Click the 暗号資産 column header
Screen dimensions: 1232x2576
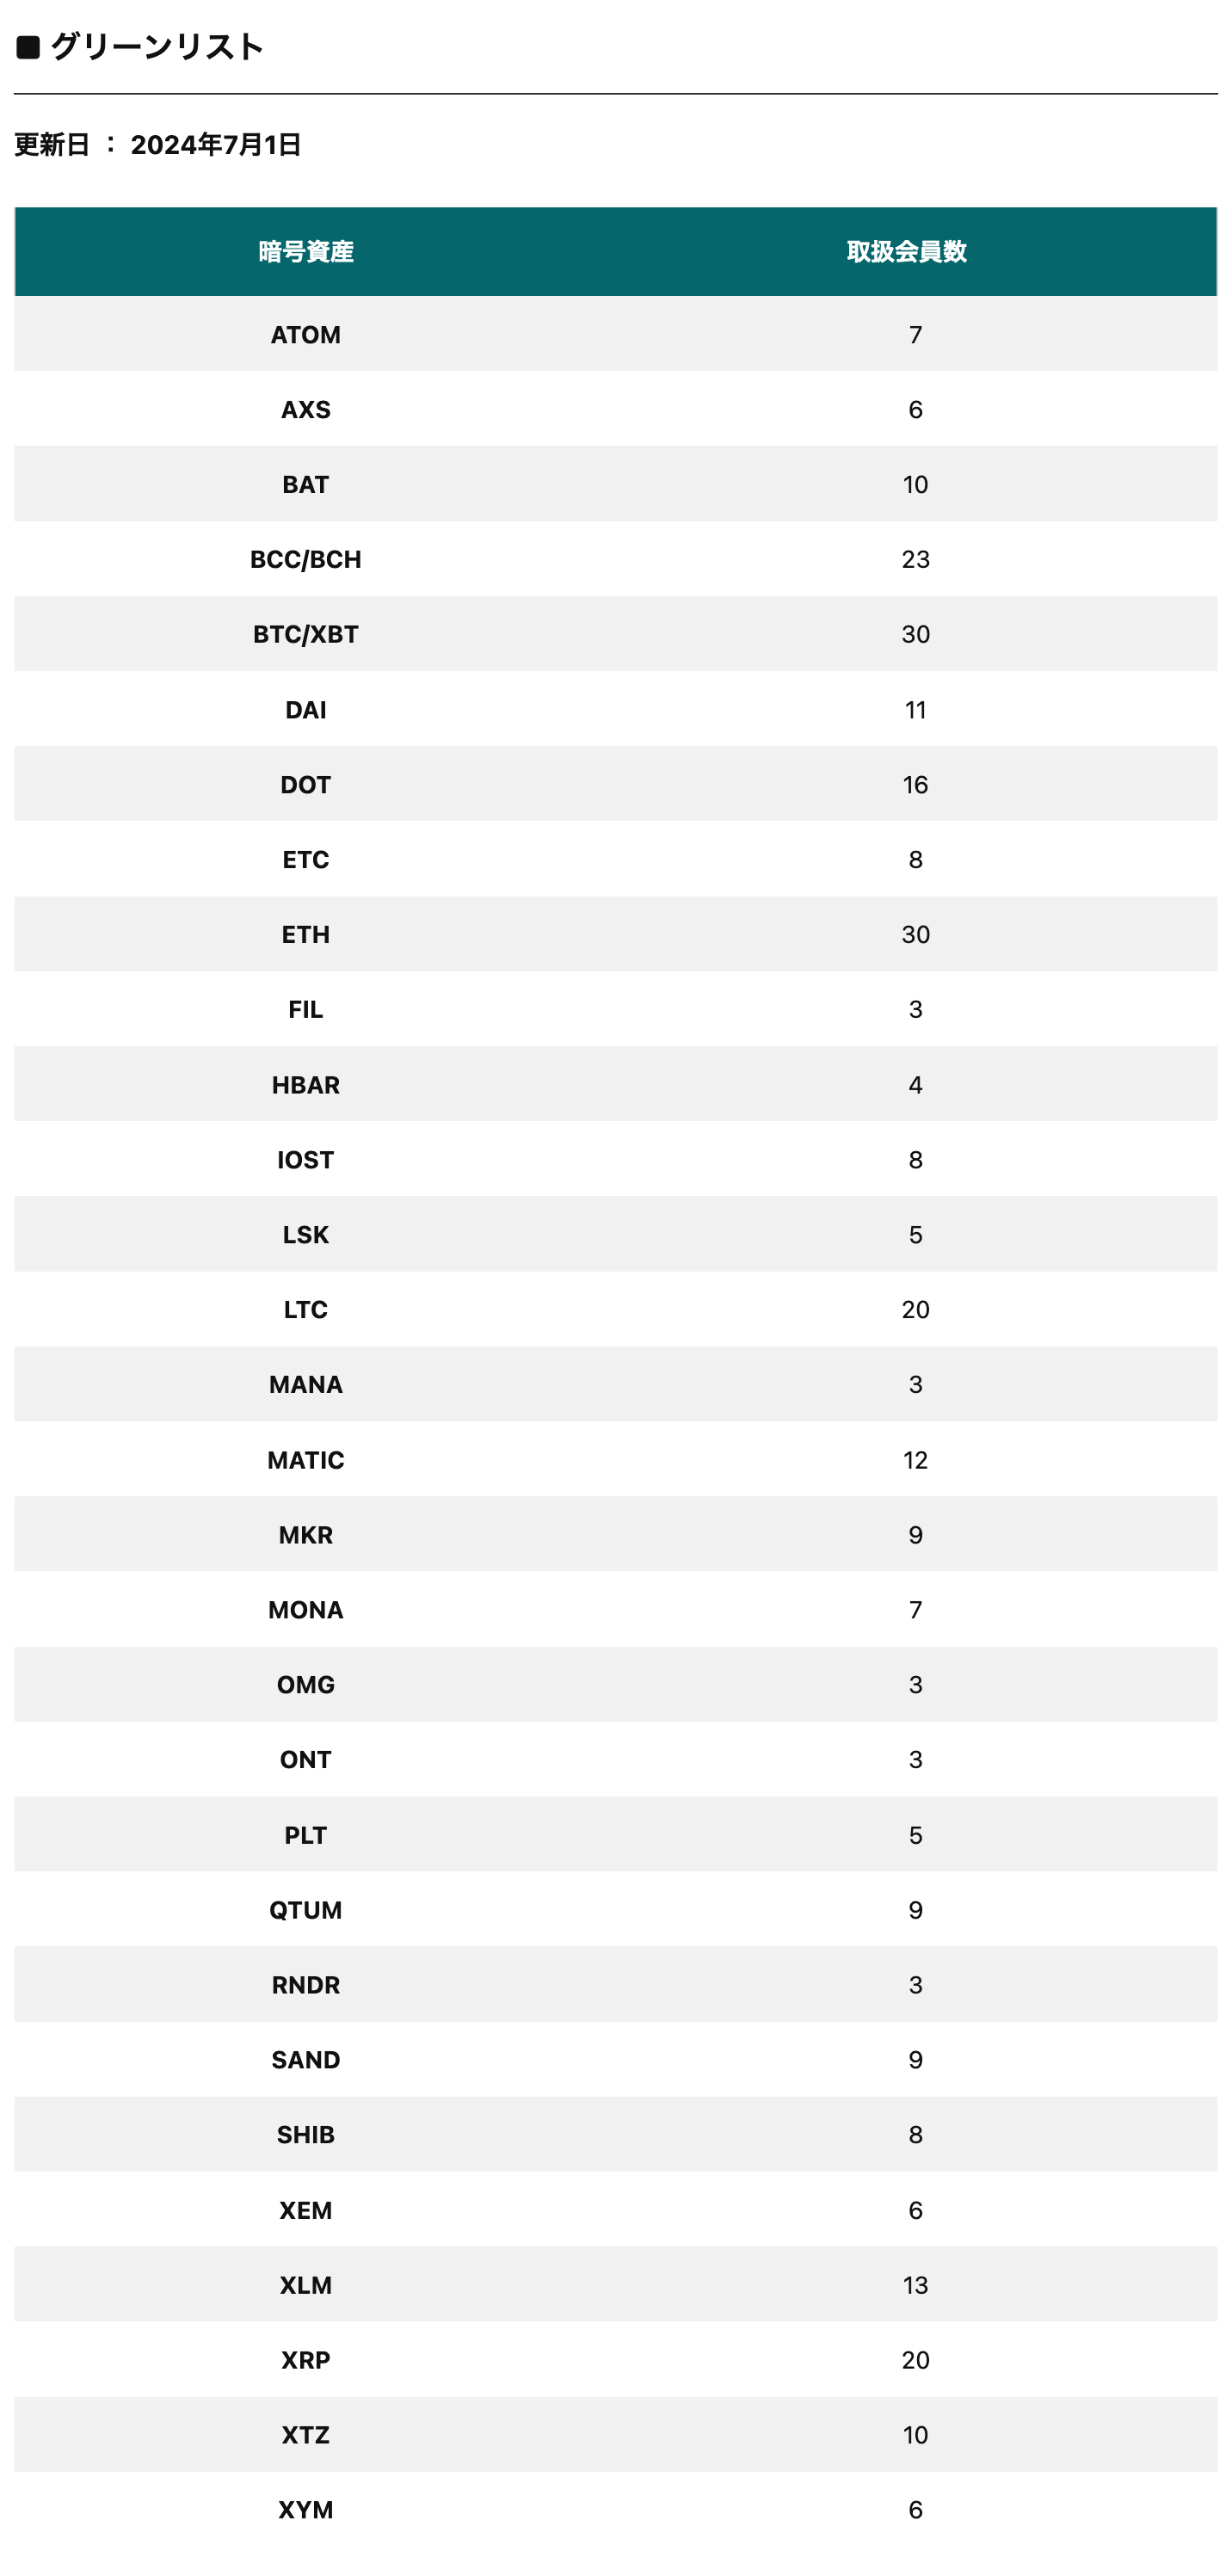[306, 252]
